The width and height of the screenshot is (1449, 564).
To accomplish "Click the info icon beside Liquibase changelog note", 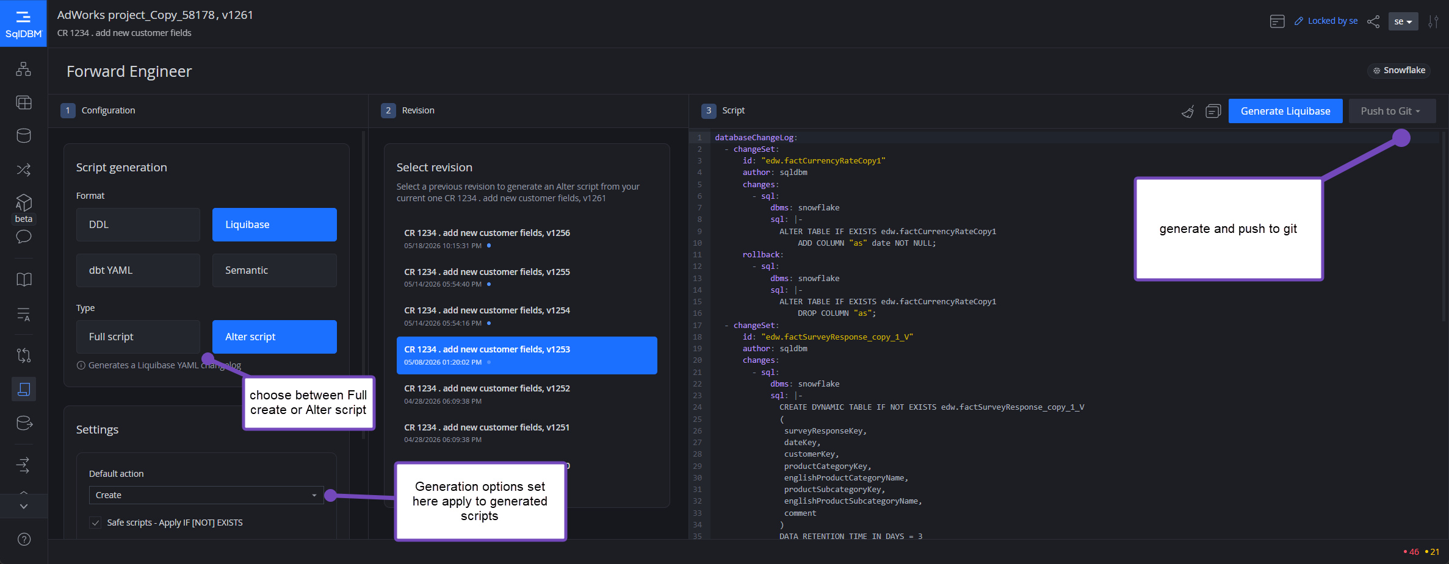I will point(81,365).
